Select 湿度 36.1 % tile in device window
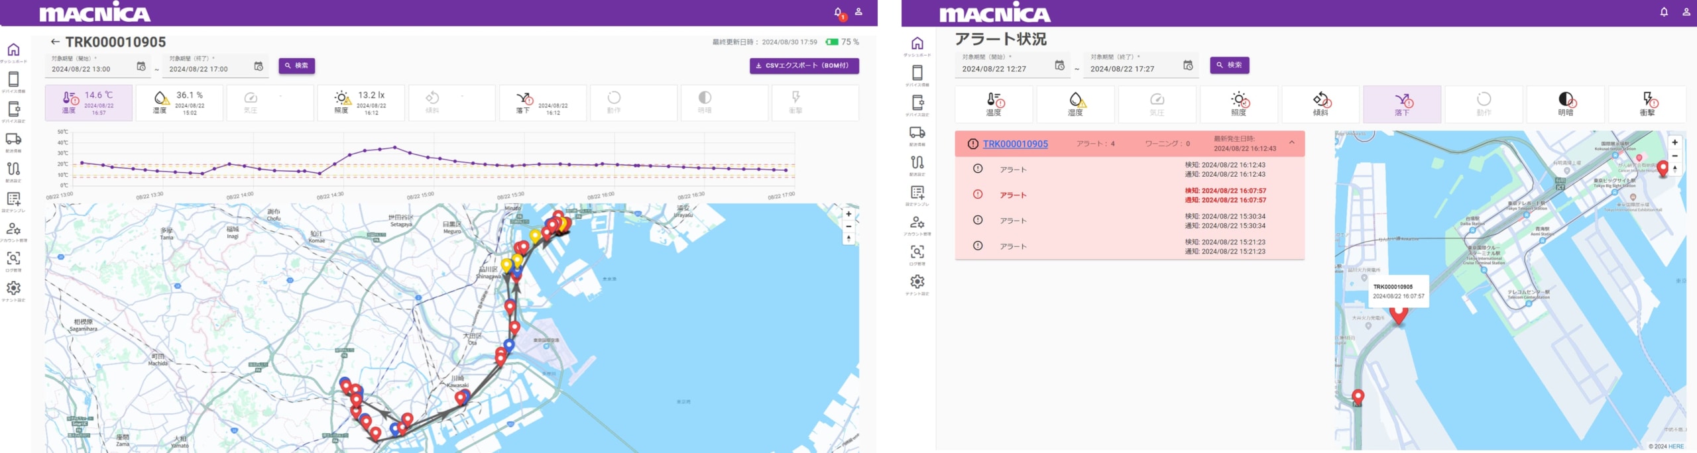This screenshot has height=453, width=1697. (x=179, y=103)
